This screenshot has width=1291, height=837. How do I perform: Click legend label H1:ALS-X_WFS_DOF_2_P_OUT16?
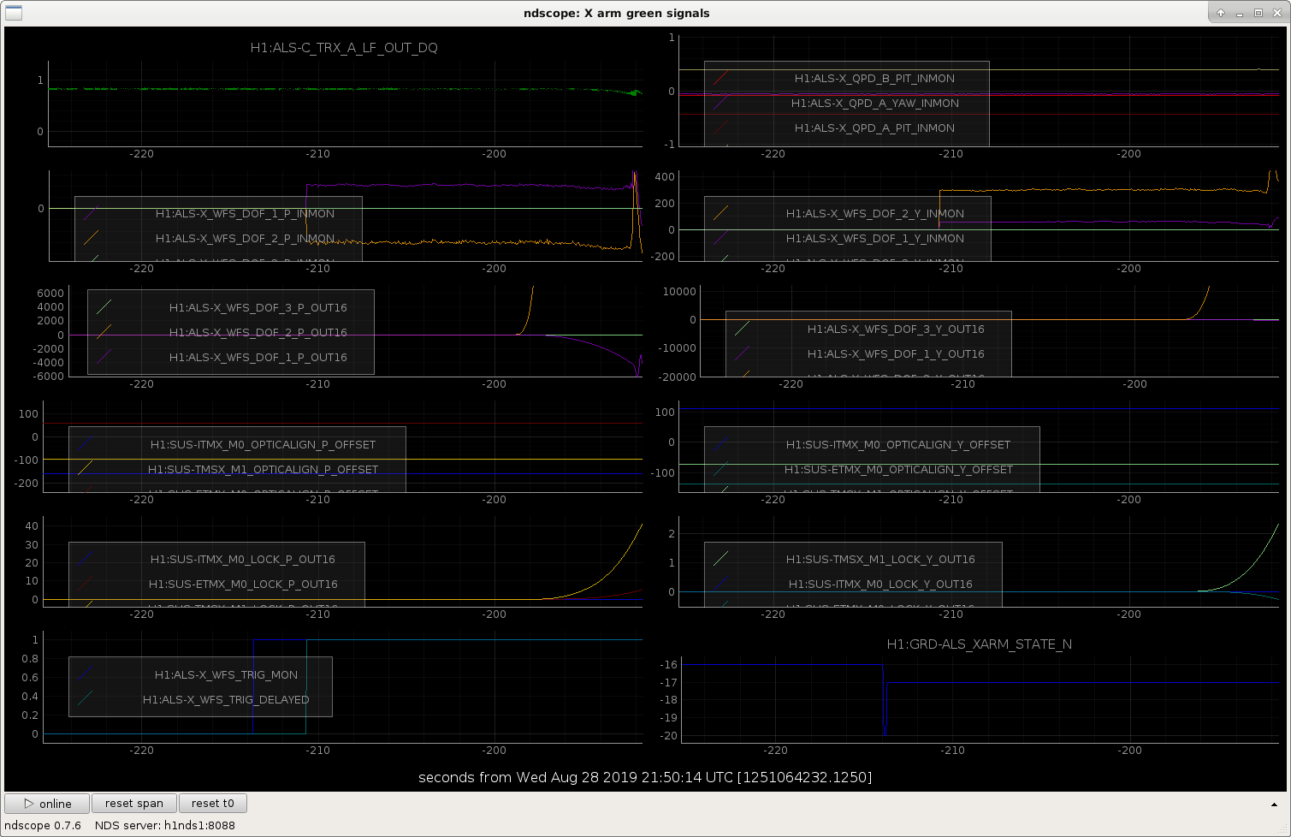tap(258, 332)
